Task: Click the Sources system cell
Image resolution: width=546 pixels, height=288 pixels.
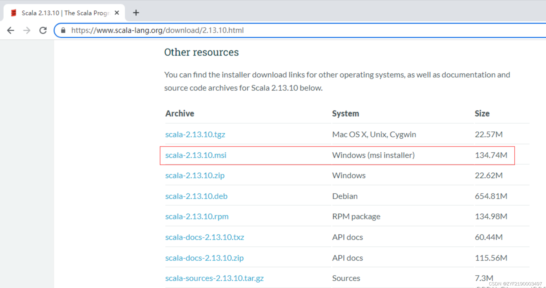Action: click(x=346, y=278)
